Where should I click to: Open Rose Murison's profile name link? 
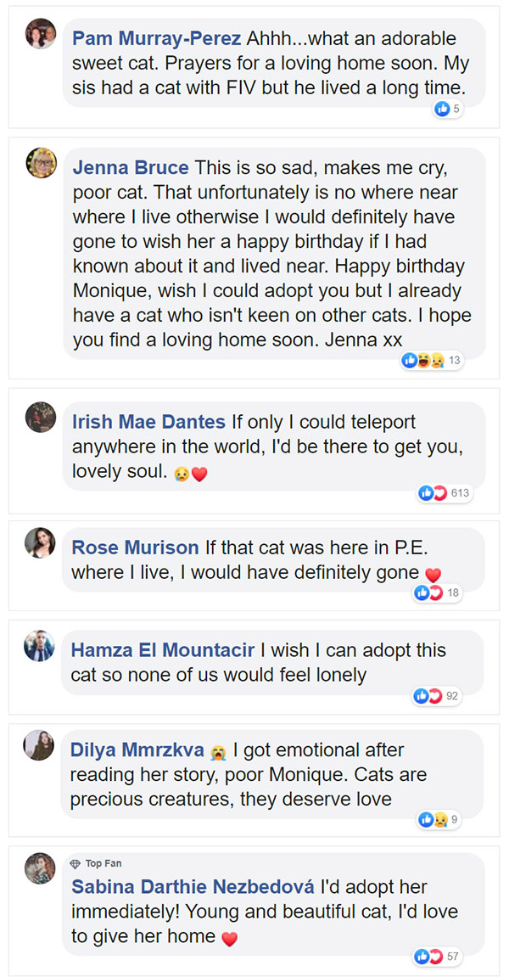coord(135,547)
